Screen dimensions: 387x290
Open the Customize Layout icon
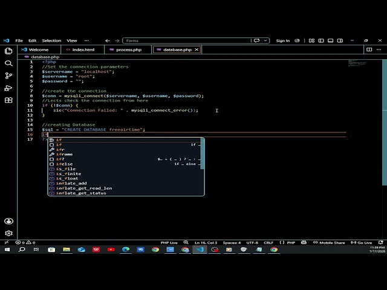311,40
